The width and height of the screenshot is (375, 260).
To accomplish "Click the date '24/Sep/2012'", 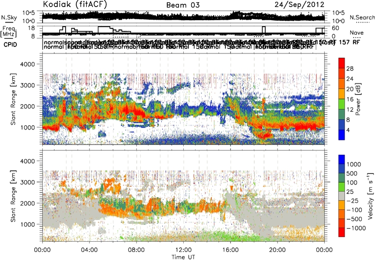I will click(x=300, y=4).
